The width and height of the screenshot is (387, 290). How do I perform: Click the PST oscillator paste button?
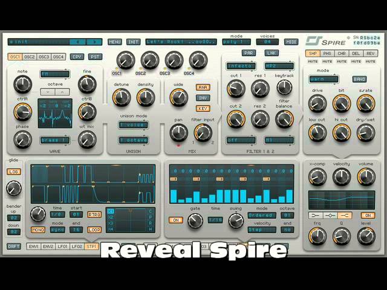tap(96, 57)
